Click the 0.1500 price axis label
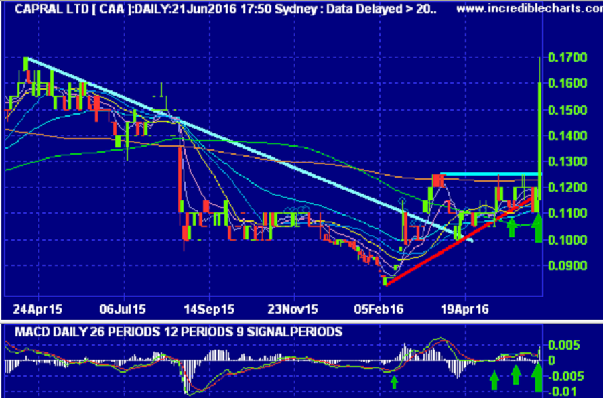 click(x=567, y=110)
